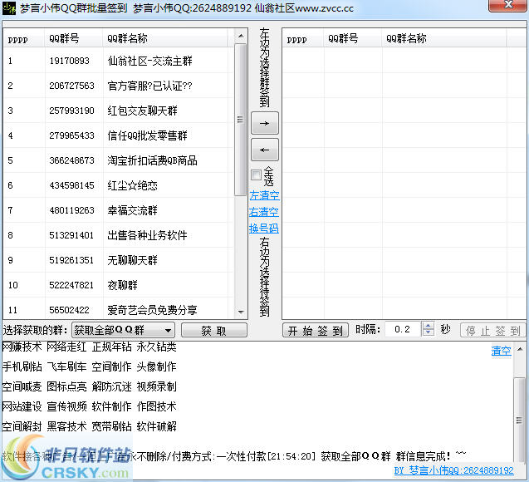Click the right arrow move button
Screen dimensions: 529x482
(264, 123)
